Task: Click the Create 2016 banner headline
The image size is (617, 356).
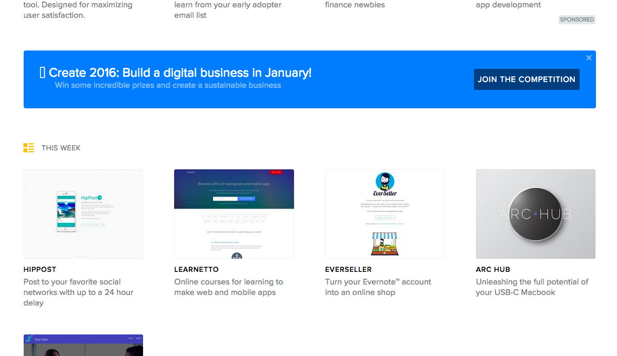Action: (x=180, y=73)
